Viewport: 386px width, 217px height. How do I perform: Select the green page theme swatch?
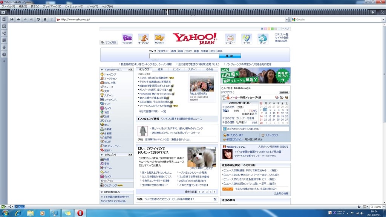tap(272, 29)
